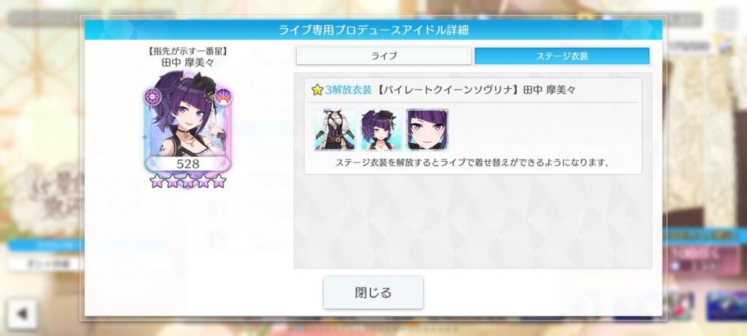Tap the blue thumbnail at bottom right corner
The width and height of the screenshot is (747, 336).
click(x=726, y=307)
